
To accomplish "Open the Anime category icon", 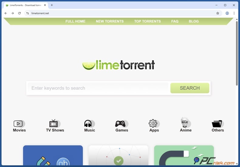I will coord(186,122).
